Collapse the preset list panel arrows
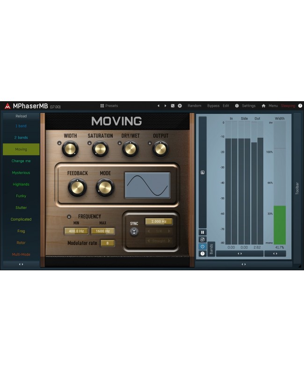This screenshot has height=372, width=304. click(x=21, y=264)
